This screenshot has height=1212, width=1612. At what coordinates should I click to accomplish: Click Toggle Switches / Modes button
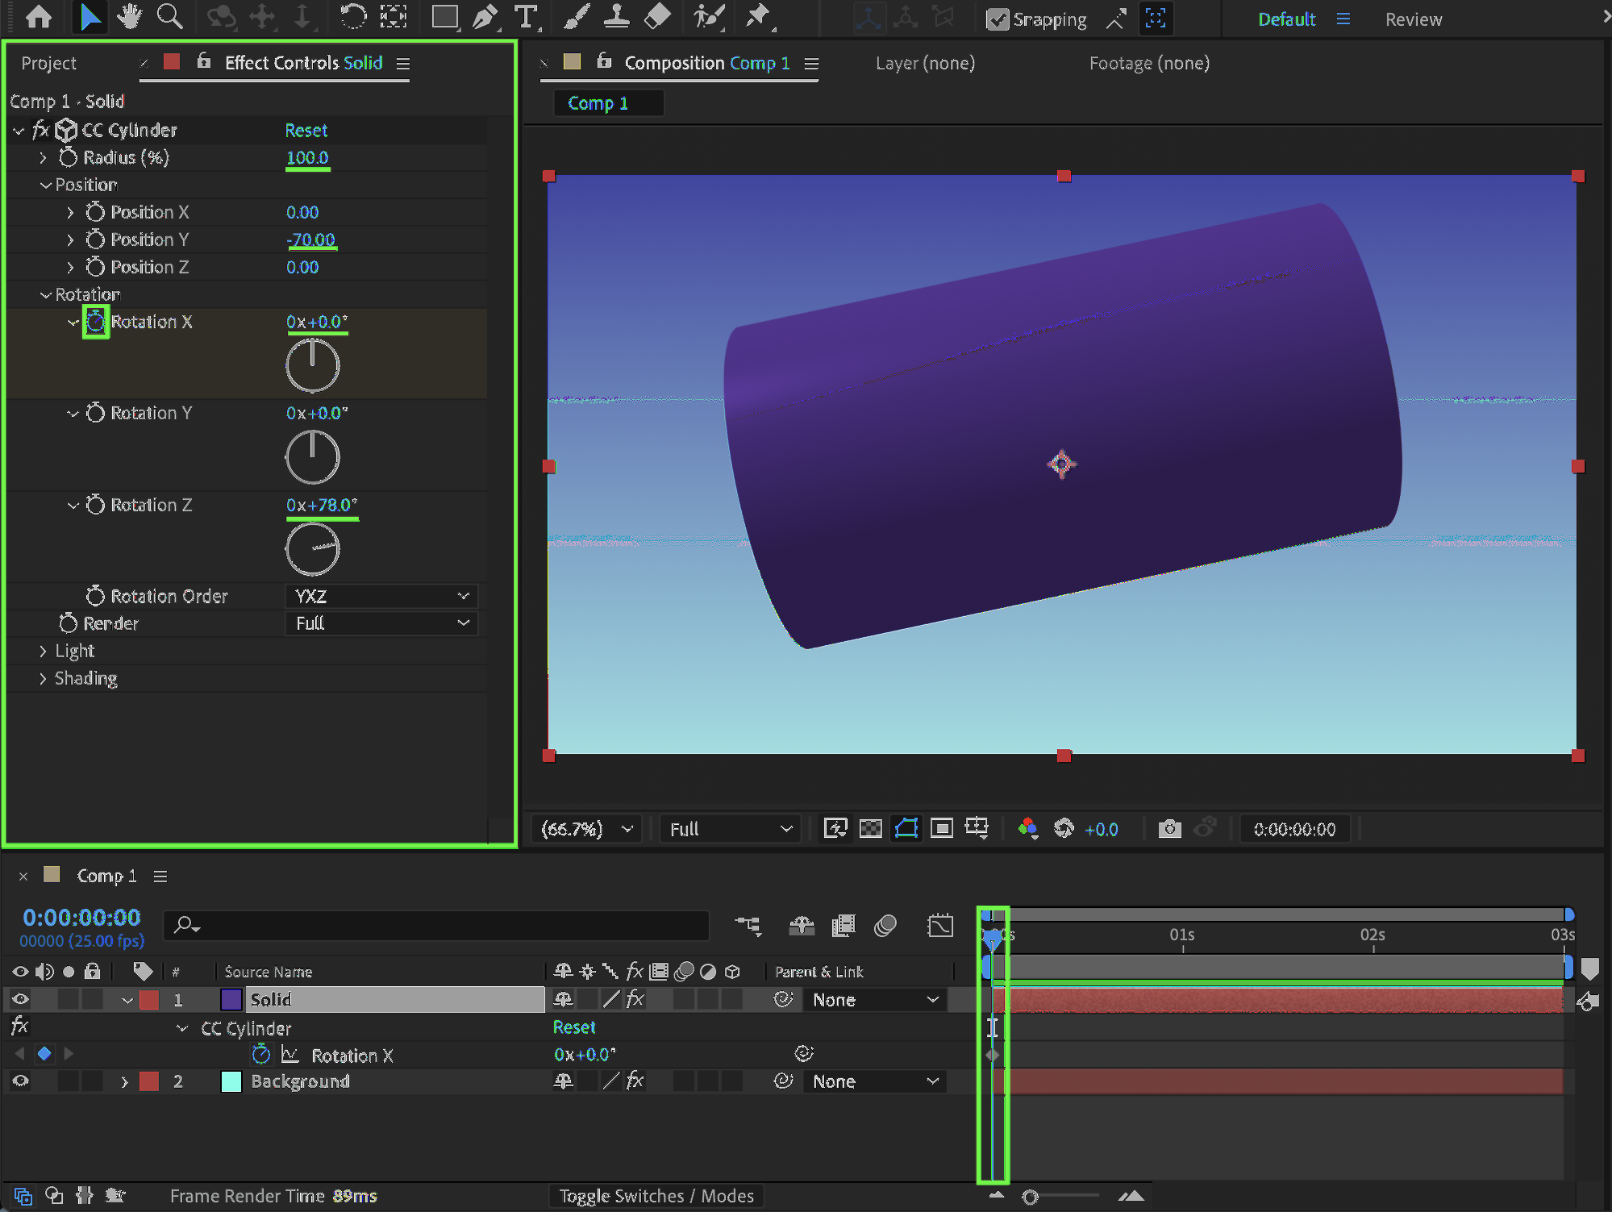point(656,1196)
